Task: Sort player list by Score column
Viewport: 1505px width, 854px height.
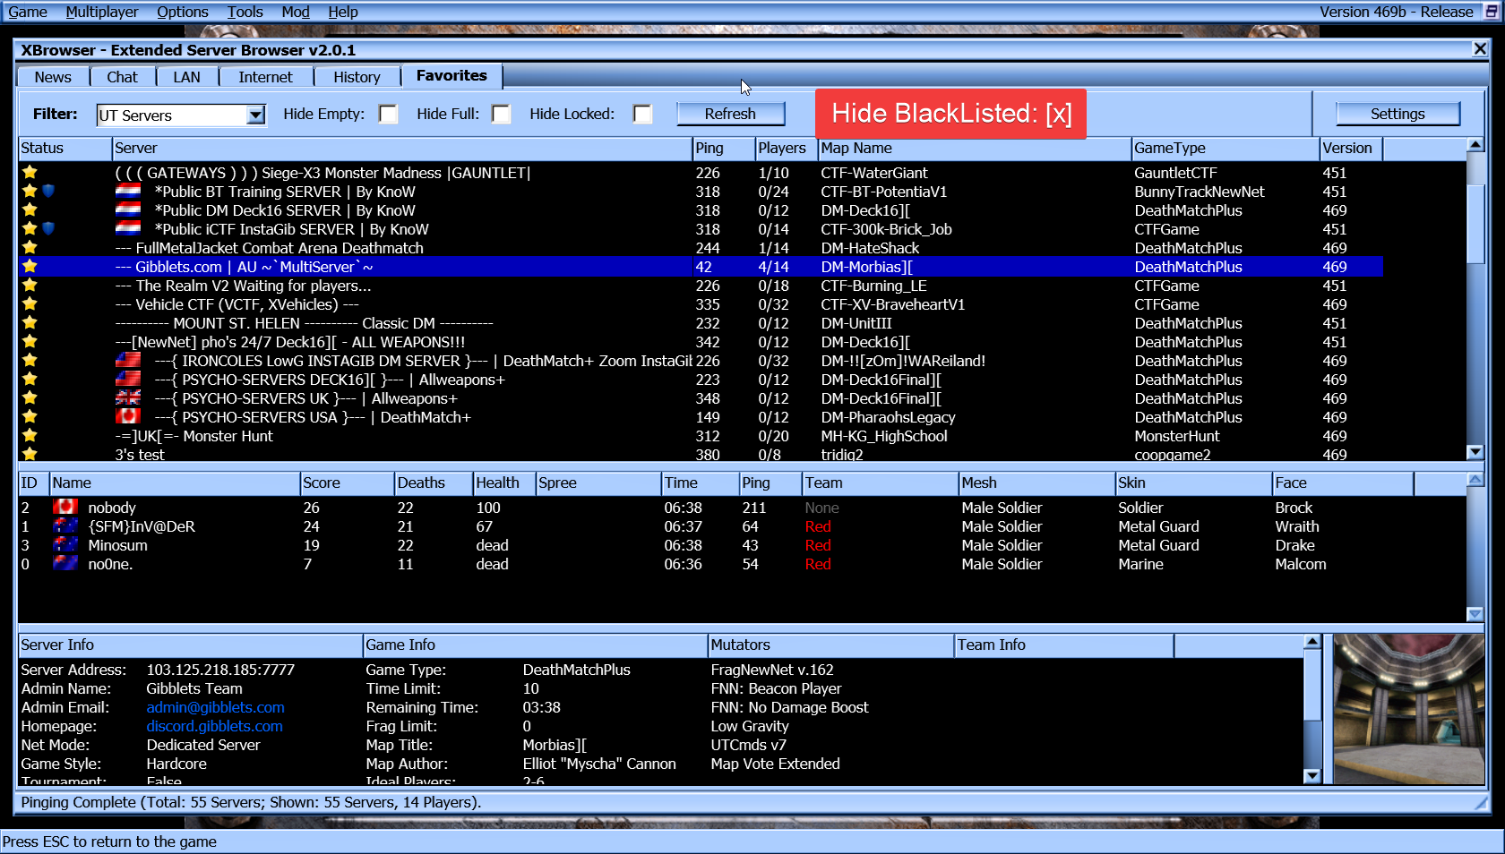Action: click(347, 483)
